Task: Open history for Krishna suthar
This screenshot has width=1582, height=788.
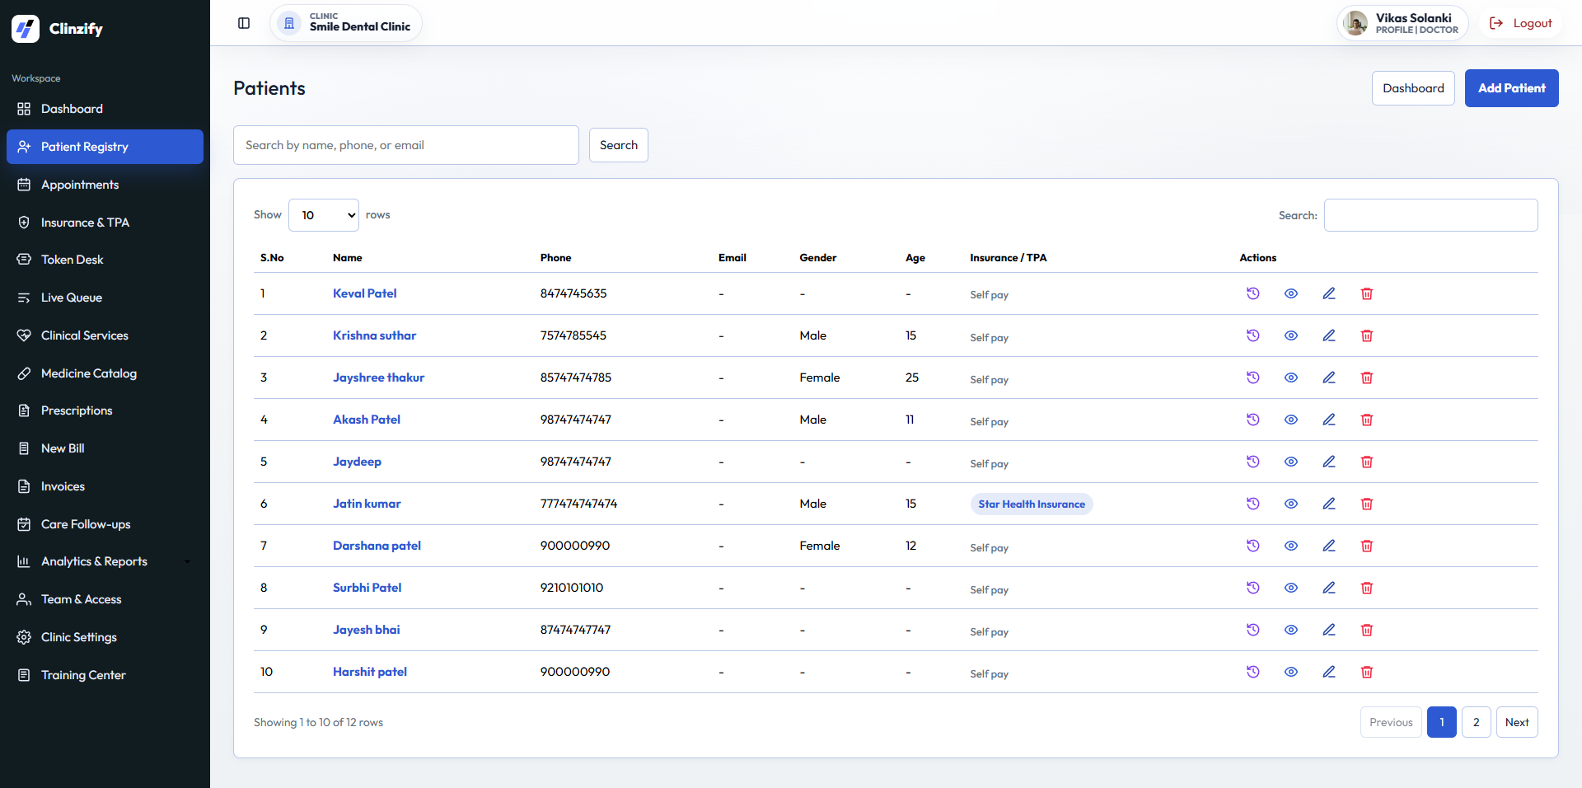Action: [1252, 335]
